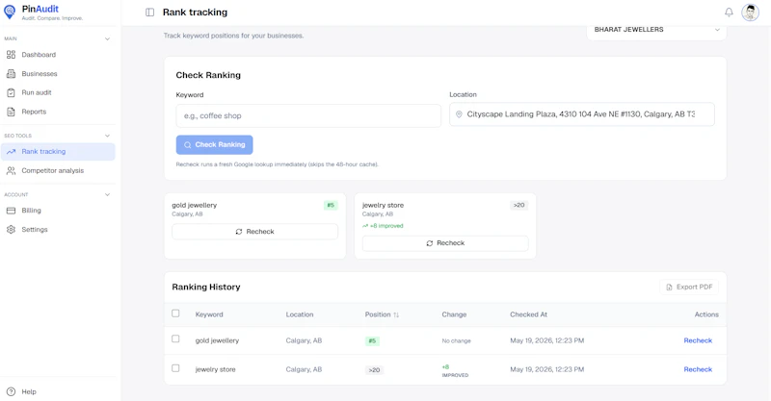Open Reports menu item
Image resolution: width=771 pixels, height=401 pixels.
(58, 112)
